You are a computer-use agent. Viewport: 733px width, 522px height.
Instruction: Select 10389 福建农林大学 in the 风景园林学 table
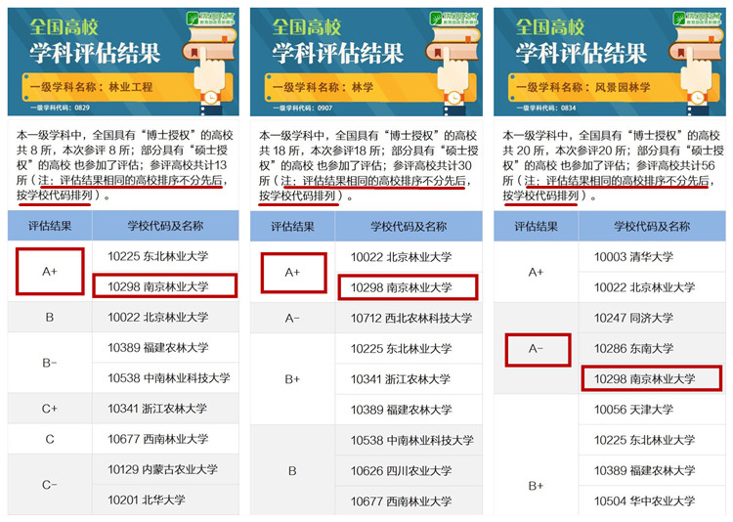(645, 470)
